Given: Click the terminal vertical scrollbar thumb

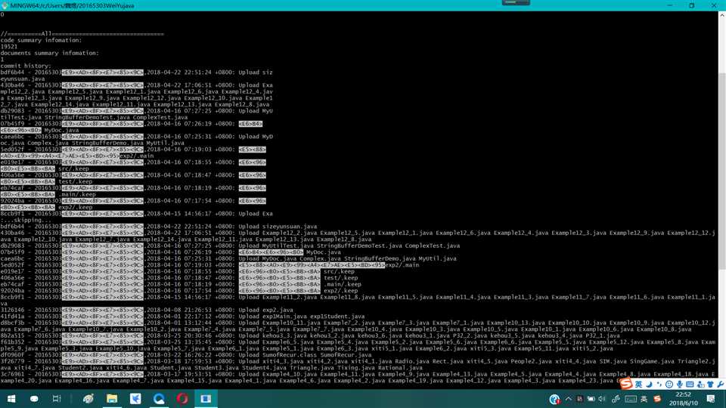Looking at the screenshot, I should coord(721,170).
